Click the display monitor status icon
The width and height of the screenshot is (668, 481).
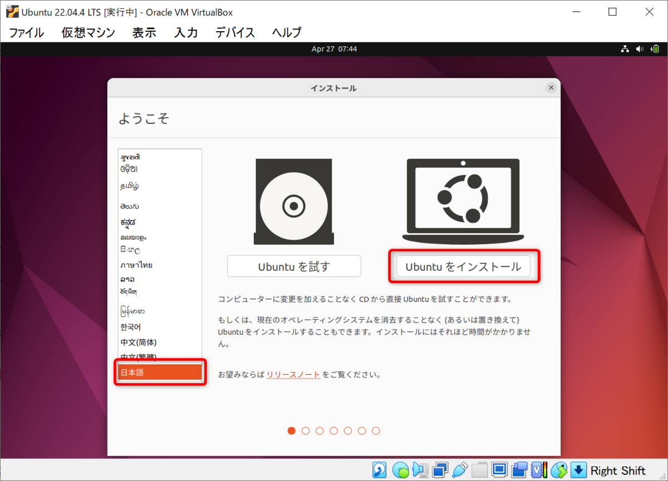(499, 470)
